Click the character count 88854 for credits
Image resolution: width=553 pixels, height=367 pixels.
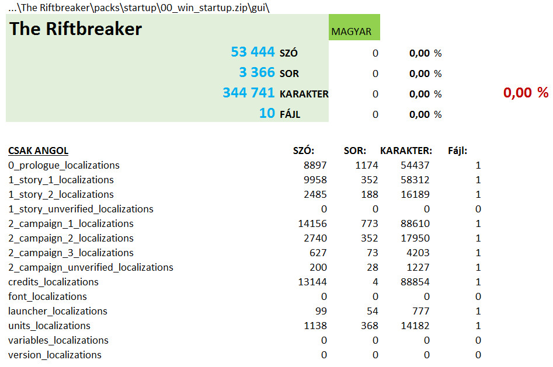tap(415, 282)
